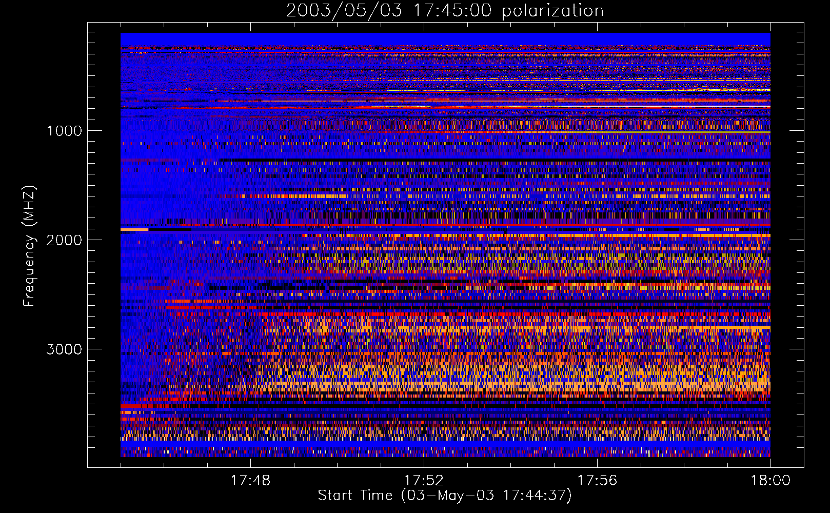Click the "17:56" time axis label
Viewport: 830px width, 513px height.
coord(597,481)
